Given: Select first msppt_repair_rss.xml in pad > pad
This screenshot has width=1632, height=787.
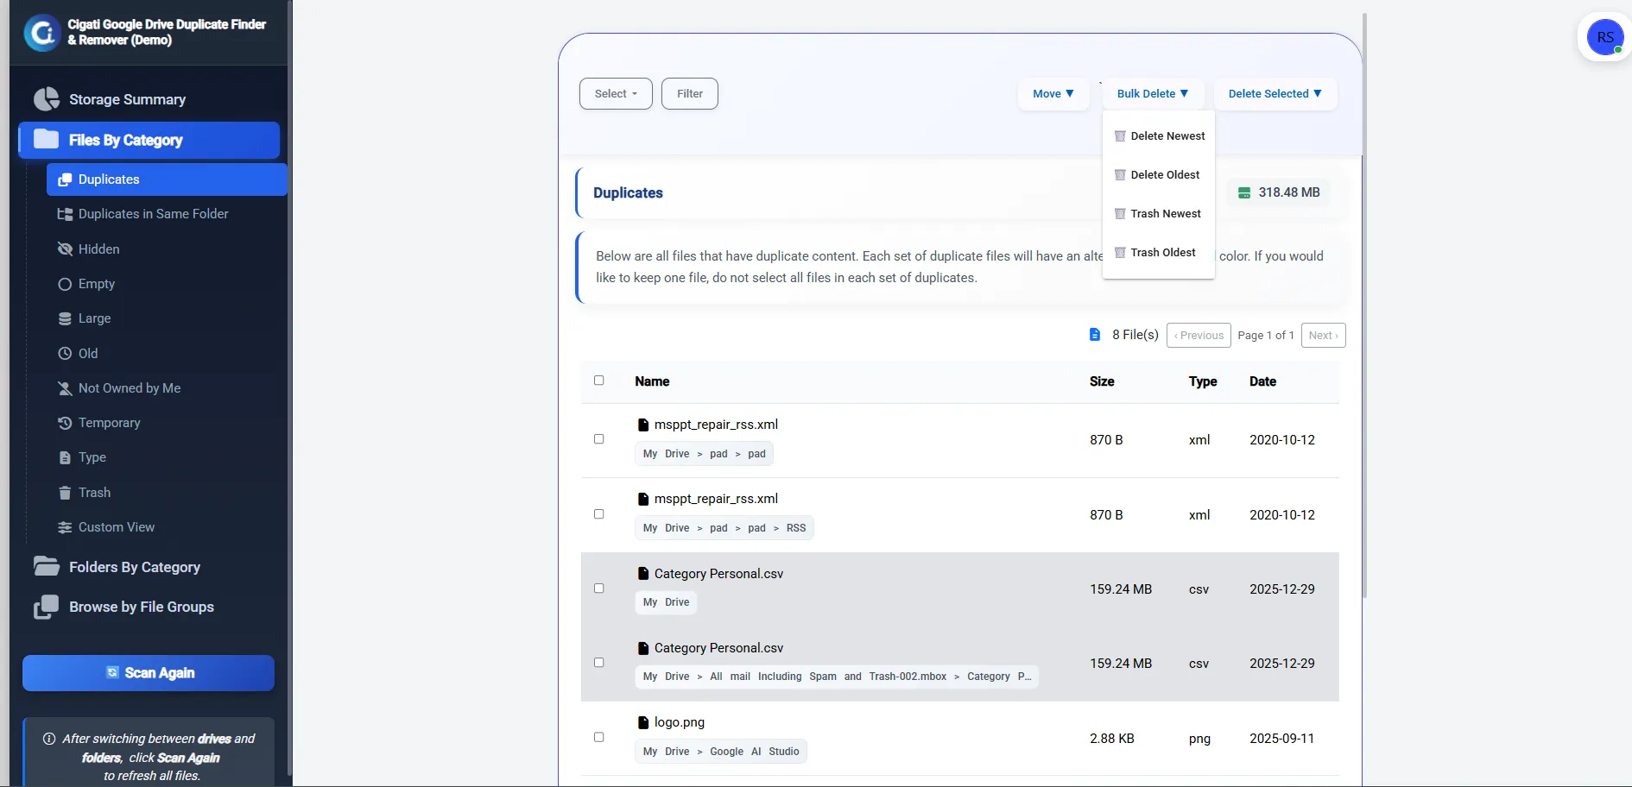Looking at the screenshot, I should tap(599, 439).
